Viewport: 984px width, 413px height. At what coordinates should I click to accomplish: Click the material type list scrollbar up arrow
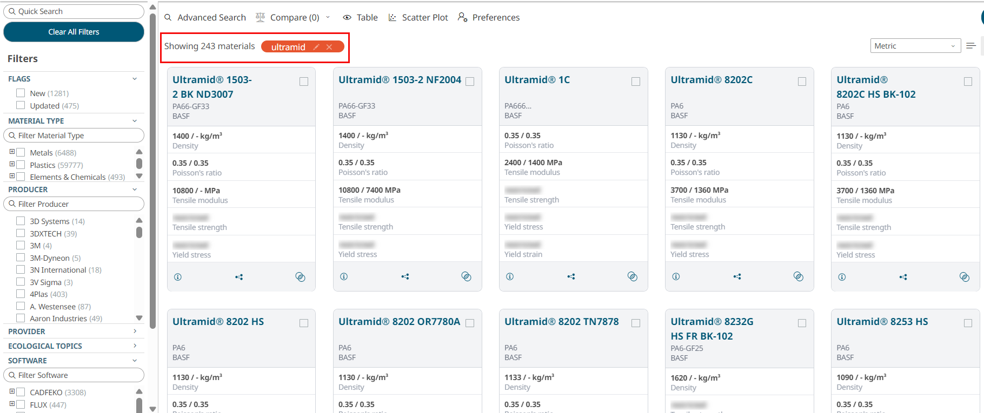(139, 152)
